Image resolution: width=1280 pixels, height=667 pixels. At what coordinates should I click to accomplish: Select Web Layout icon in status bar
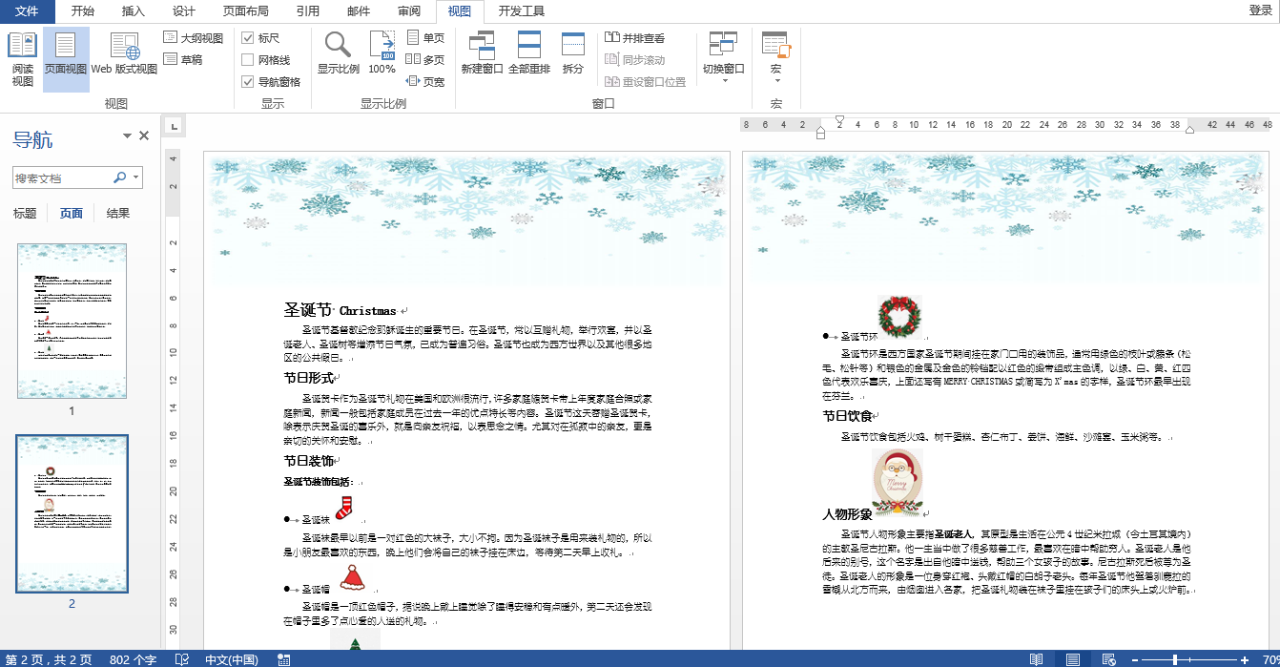tap(1108, 659)
